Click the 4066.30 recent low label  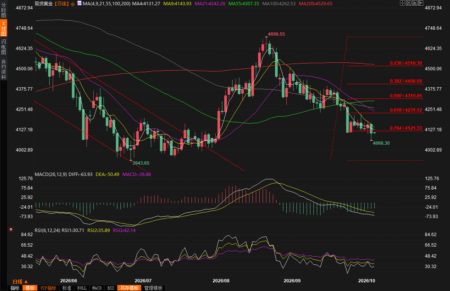(x=381, y=143)
